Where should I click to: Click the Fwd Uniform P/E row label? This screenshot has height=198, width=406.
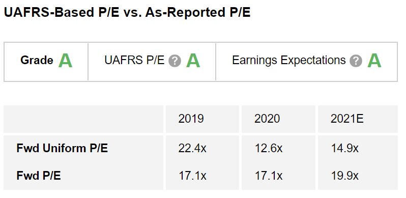point(62,148)
